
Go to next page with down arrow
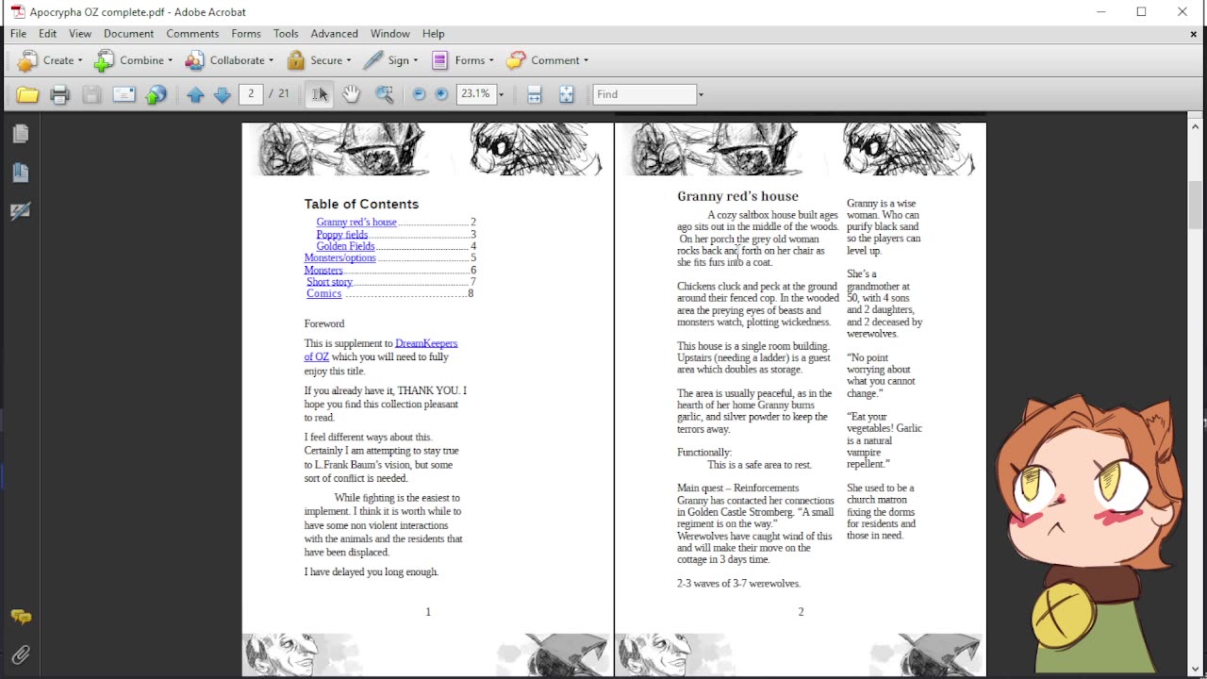point(223,94)
